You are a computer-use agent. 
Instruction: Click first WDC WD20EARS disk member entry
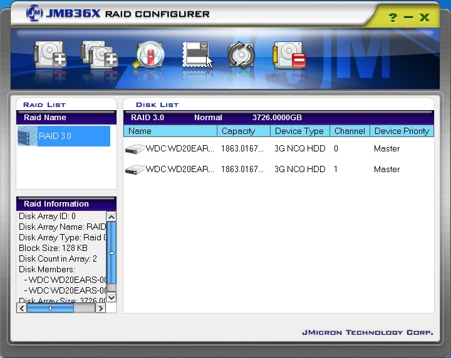pos(65,280)
